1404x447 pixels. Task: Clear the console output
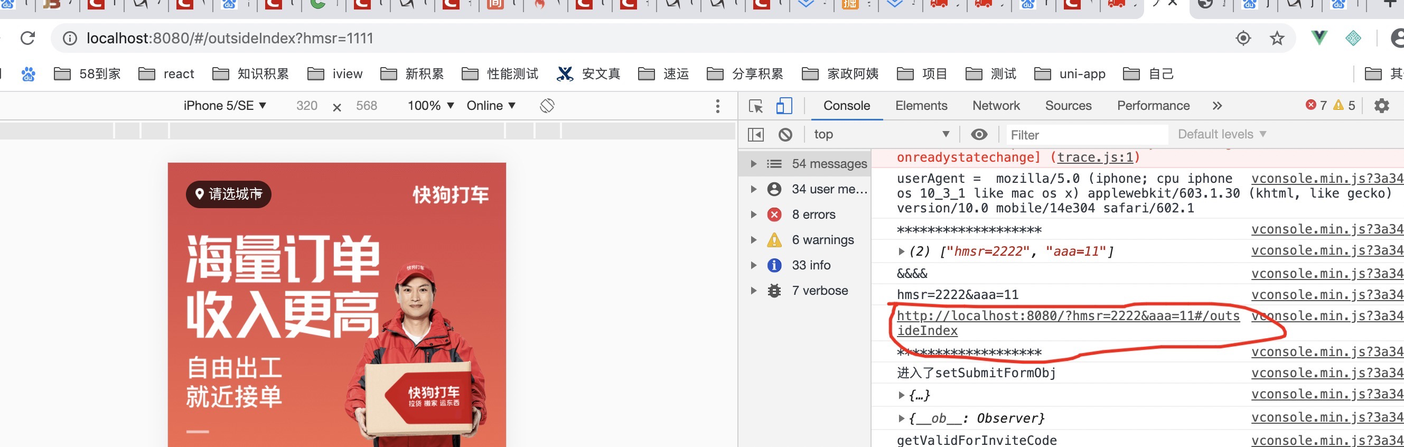tap(785, 135)
